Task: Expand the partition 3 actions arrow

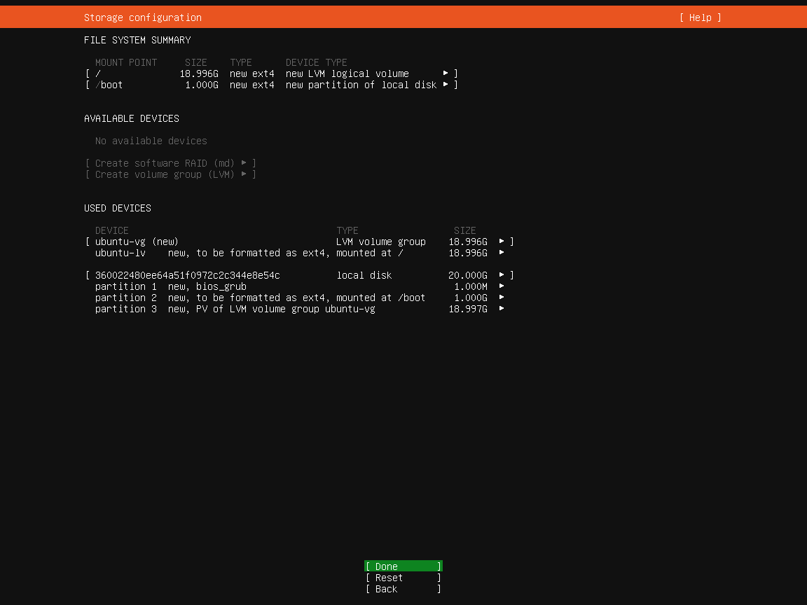Action: (500, 308)
